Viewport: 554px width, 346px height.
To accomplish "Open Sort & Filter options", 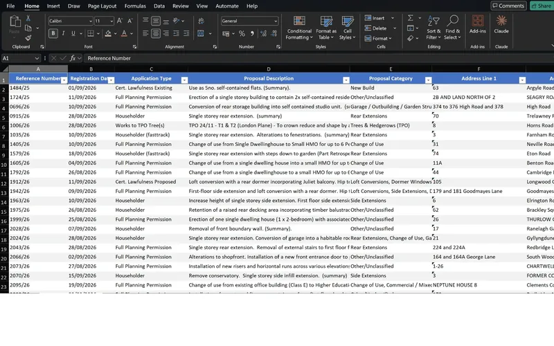I will 434,28.
